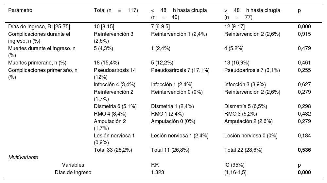Select the RR value 1,323
Image resolution: width=327 pixels, height=183 pixels.
(x=158, y=173)
